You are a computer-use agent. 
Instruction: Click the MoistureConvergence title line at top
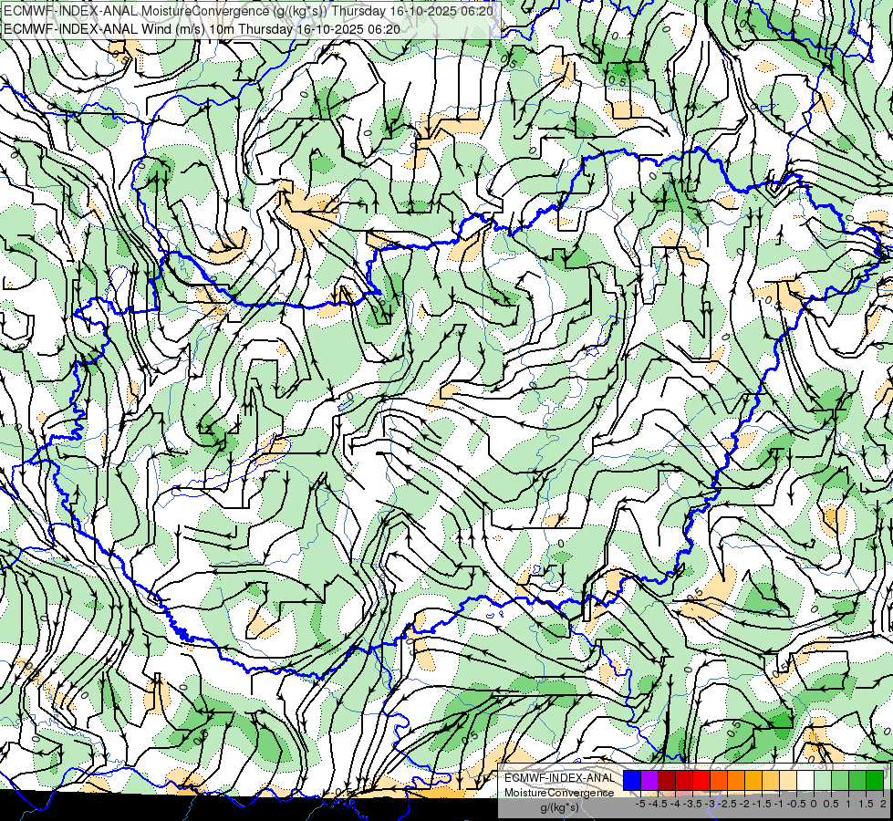point(248,11)
